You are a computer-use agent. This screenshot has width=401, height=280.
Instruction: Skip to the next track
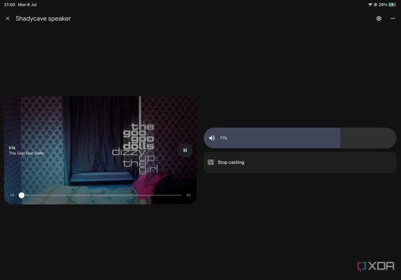point(188,195)
